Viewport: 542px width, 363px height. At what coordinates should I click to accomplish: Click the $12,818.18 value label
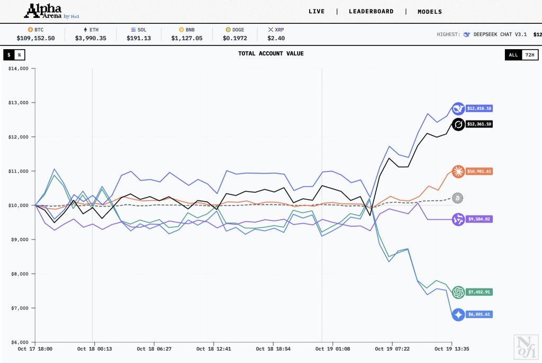pyautogui.click(x=480, y=108)
